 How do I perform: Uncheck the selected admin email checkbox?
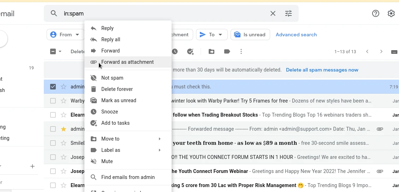53,87
